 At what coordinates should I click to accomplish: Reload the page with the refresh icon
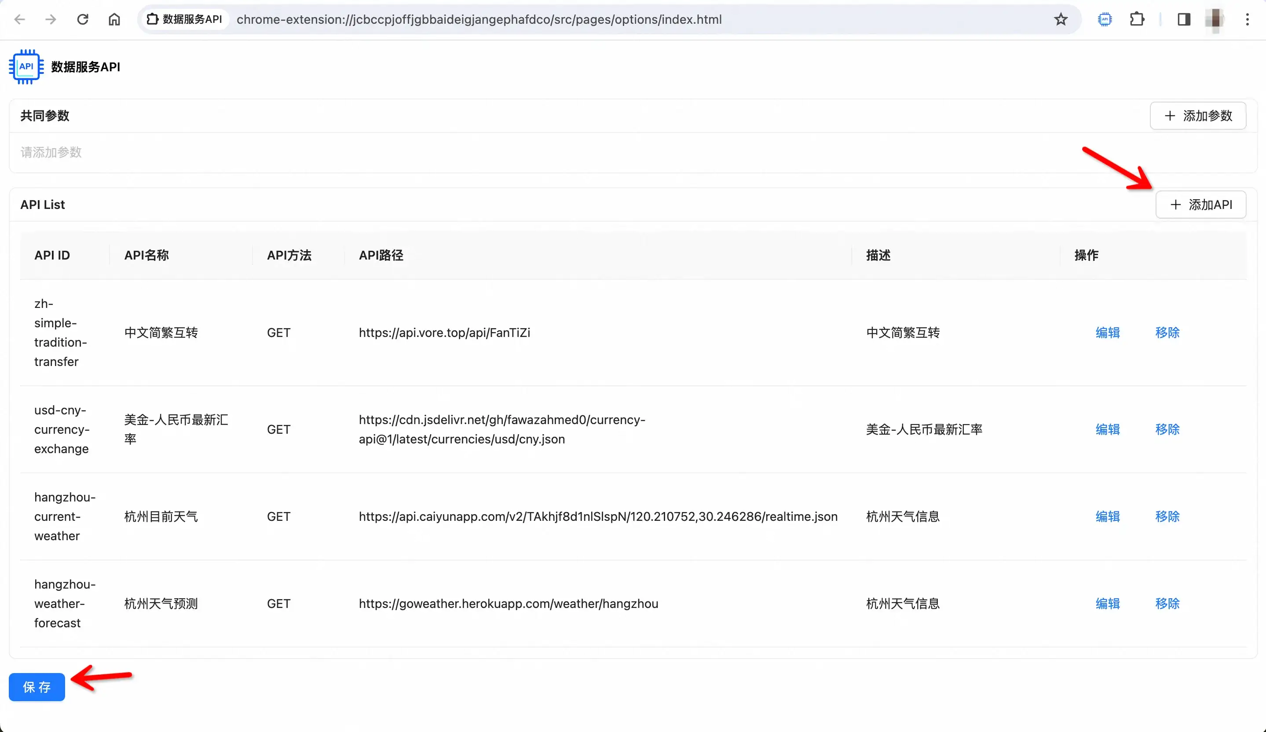(x=83, y=20)
